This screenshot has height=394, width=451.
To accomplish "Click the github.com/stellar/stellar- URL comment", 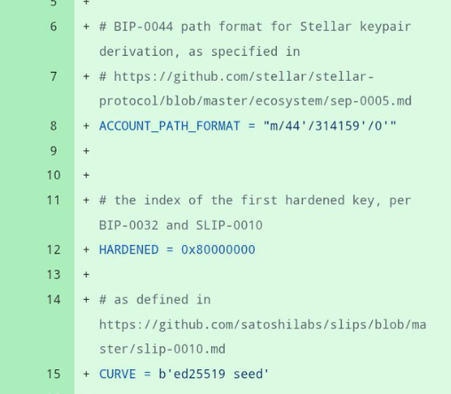I will (256, 89).
